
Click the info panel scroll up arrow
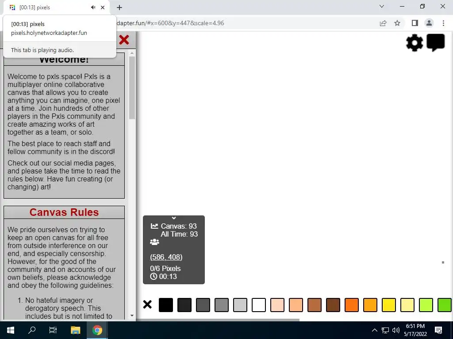pos(132,53)
